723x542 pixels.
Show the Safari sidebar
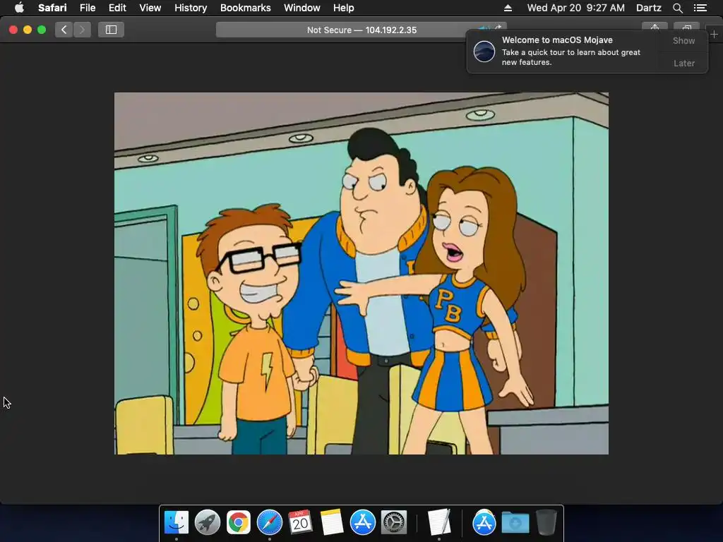click(x=111, y=30)
